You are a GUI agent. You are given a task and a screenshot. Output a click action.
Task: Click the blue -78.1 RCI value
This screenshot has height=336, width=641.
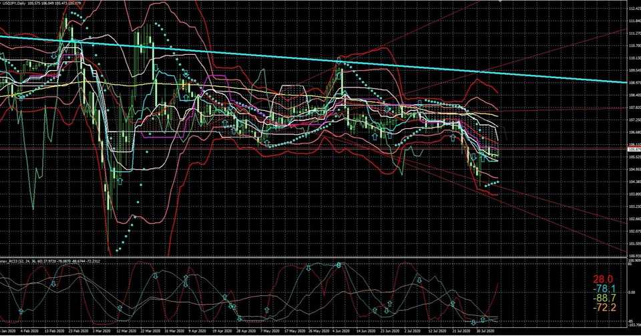click(605, 289)
